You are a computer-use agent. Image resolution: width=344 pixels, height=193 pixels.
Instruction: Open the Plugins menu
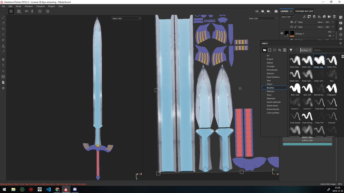(52, 6)
